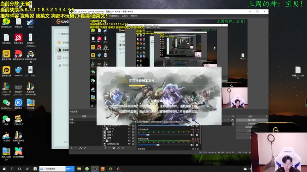
Task: Open the 雷电多开器 desktop shortcut
Action: click(6, 55)
